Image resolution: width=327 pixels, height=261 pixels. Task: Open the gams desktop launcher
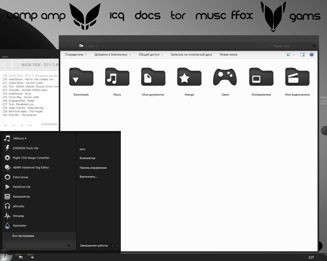coord(305,17)
